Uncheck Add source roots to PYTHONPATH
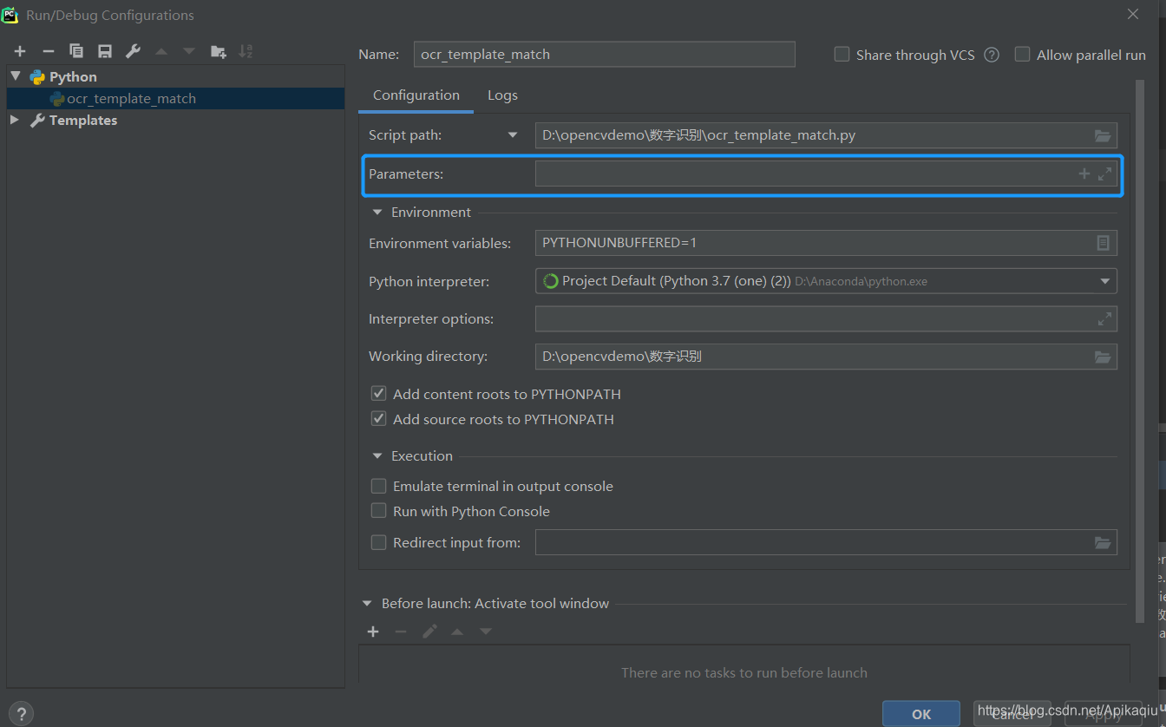Viewport: 1166px width, 727px height. click(378, 419)
